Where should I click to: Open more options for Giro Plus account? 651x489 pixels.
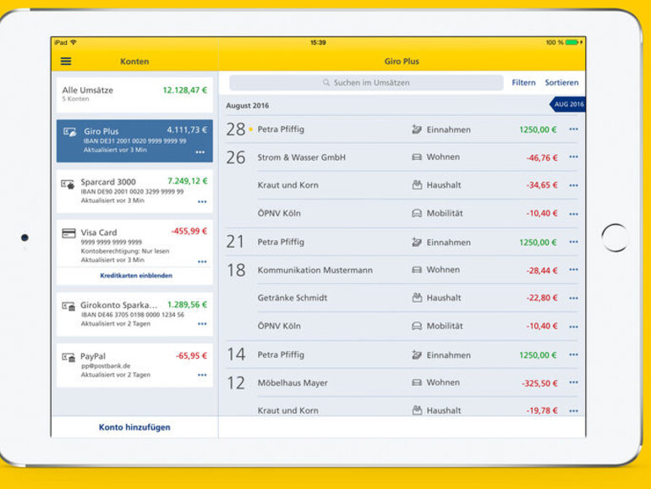tap(200, 152)
